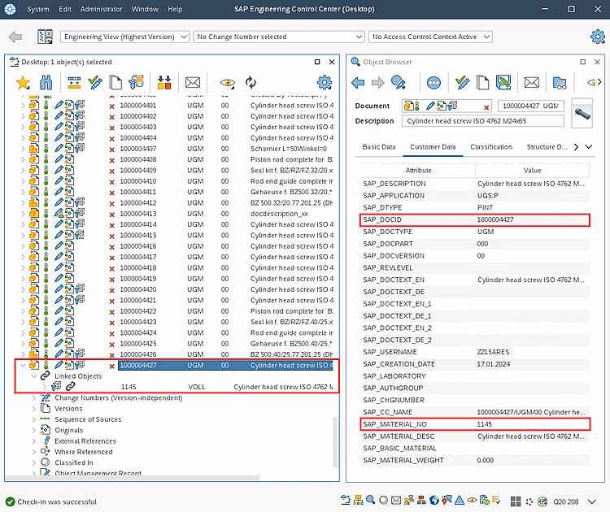610x512 pixels.
Task: Select the Customer Data tab
Action: point(433,147)
